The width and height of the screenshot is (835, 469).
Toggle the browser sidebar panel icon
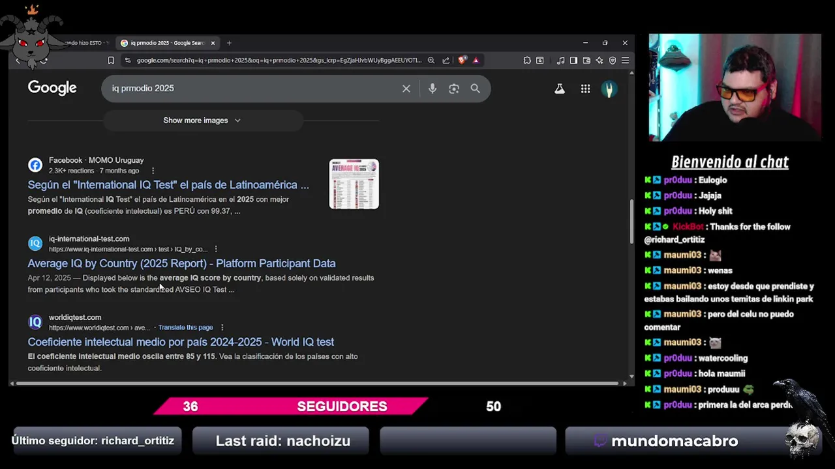[x=573, y=61]
